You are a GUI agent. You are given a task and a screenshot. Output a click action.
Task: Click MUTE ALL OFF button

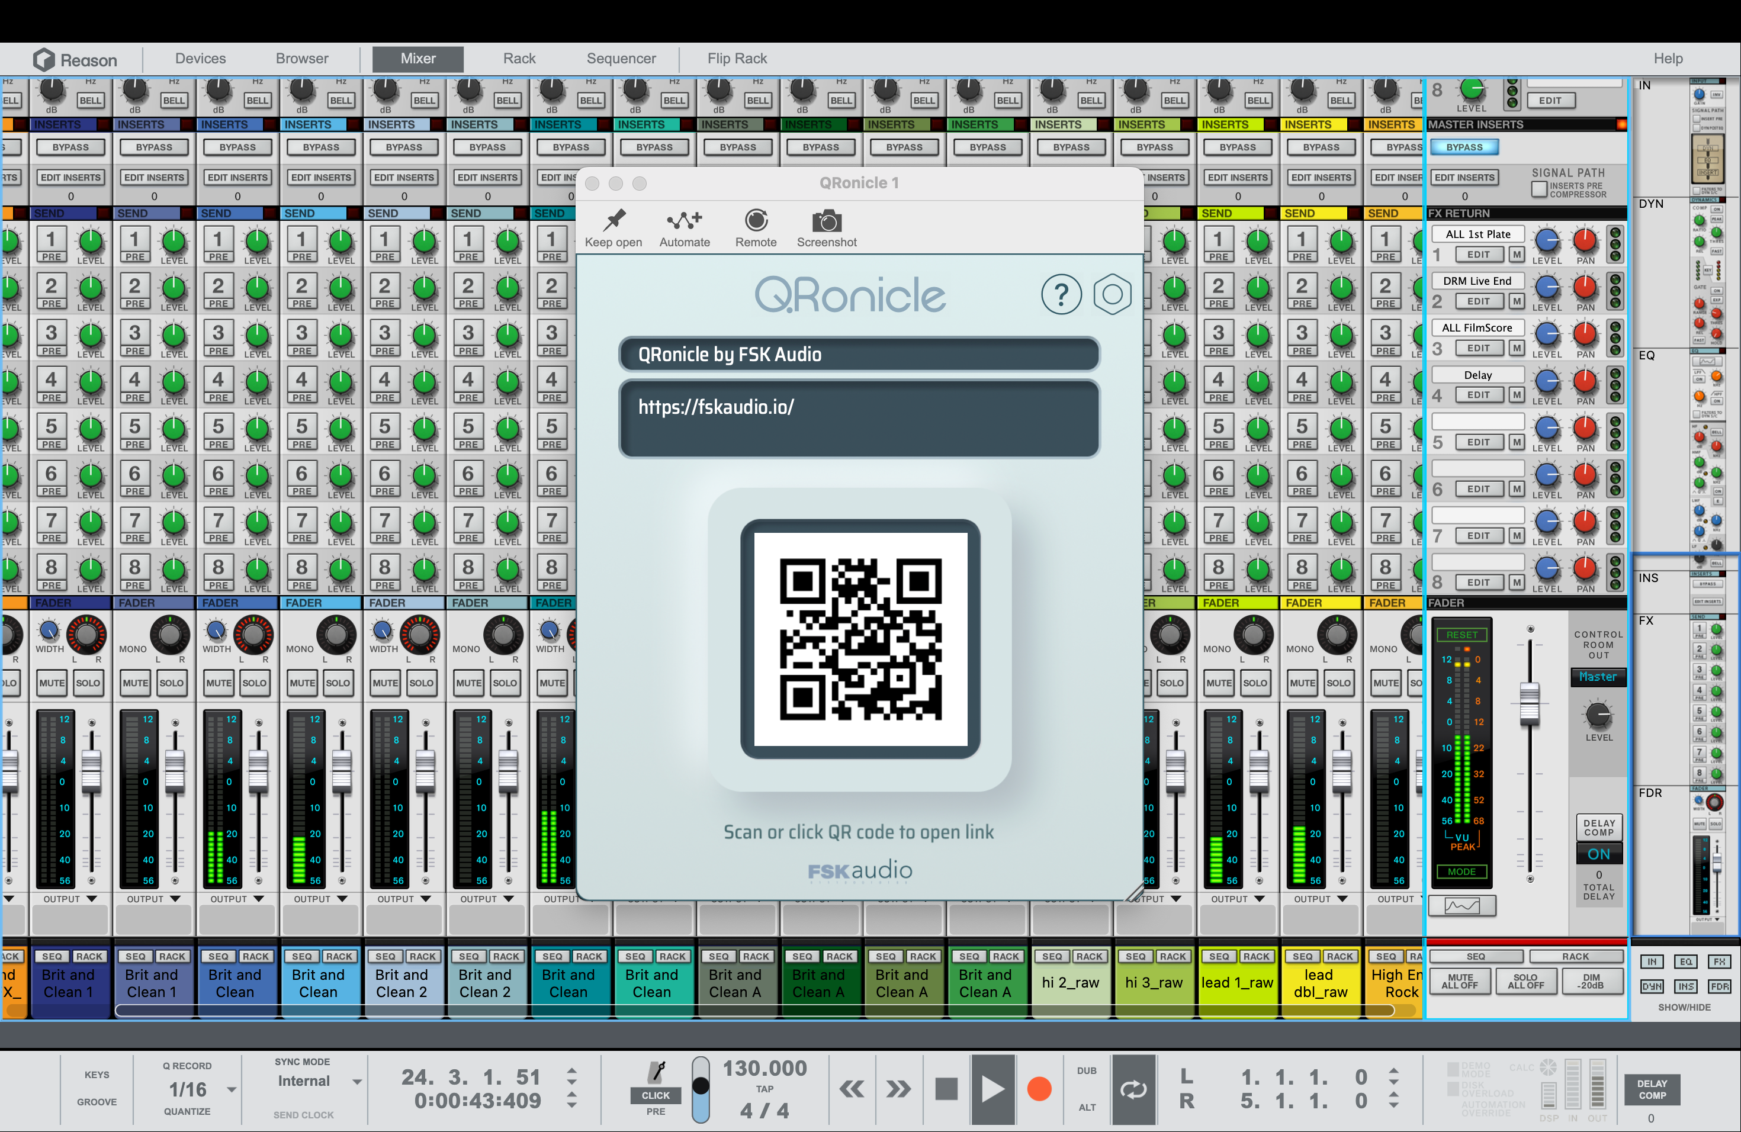[x=1460, y=982]
